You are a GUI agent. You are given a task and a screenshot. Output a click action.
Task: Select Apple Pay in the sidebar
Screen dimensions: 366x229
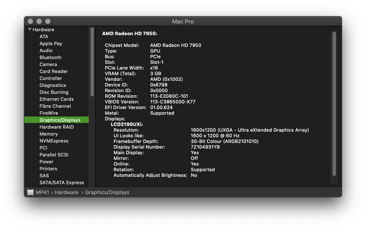pos(51,43)
